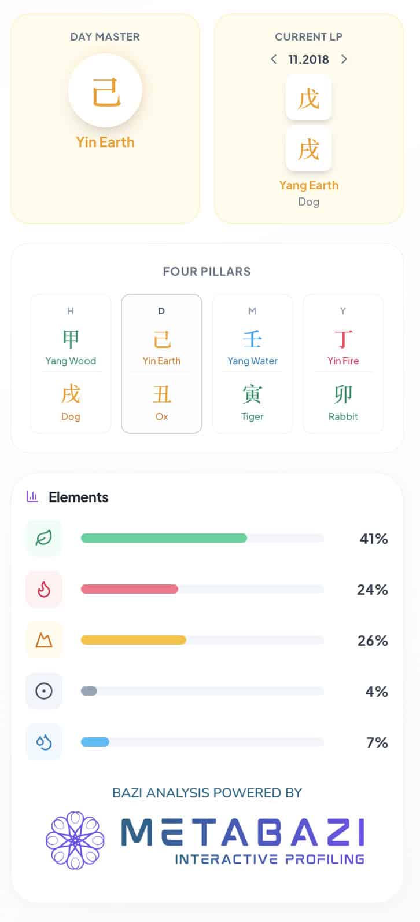Select the Hour pillar Yang Wood card

(x=71, y=363)
